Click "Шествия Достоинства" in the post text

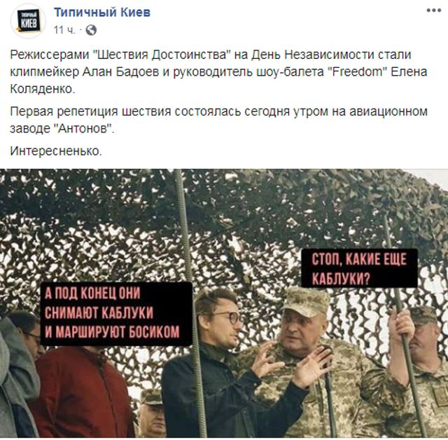click(162, 55)
